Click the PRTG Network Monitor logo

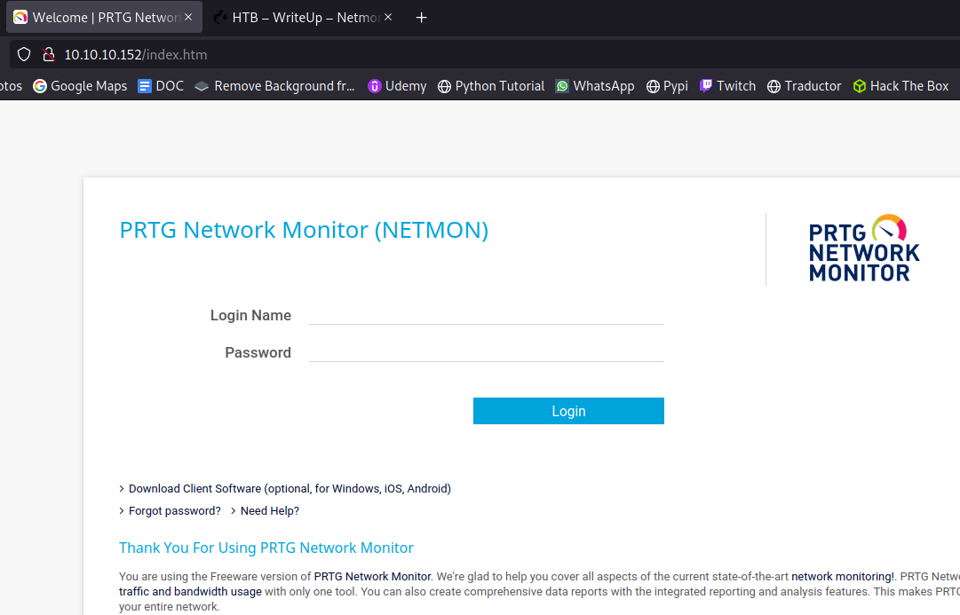(864, 248)
